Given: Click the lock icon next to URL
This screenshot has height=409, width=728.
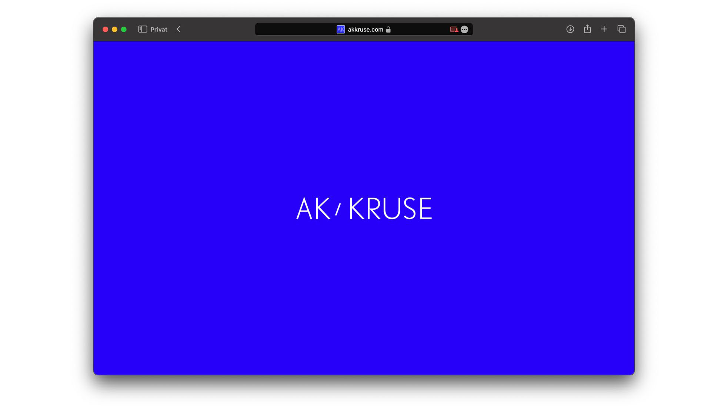Looking at the screenshot, I should click(388, 29).
